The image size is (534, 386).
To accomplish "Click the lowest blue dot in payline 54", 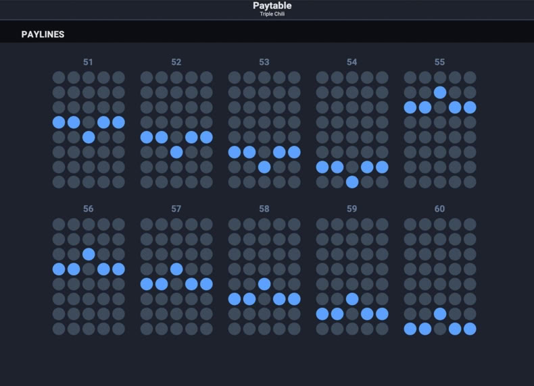I will click(x=352, y=182).
